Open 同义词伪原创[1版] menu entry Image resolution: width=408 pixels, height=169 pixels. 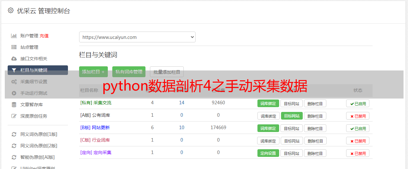39,134
